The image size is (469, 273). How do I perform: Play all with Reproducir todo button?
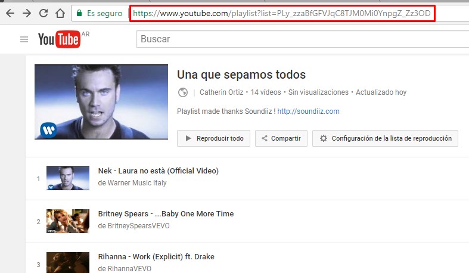click(x=213, y=138)
